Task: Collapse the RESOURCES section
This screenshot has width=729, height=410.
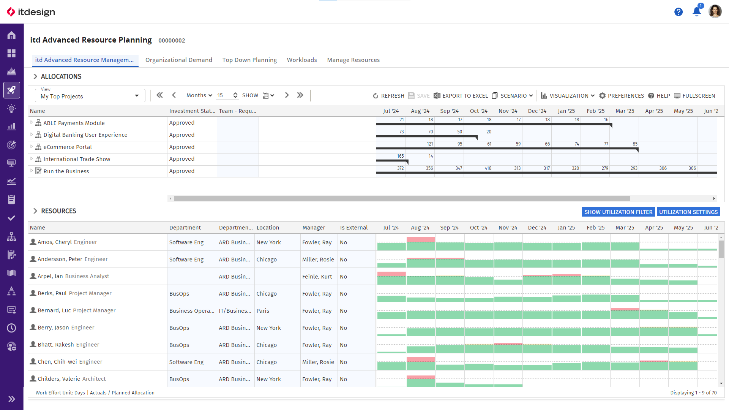Action: tap(35, 211)
